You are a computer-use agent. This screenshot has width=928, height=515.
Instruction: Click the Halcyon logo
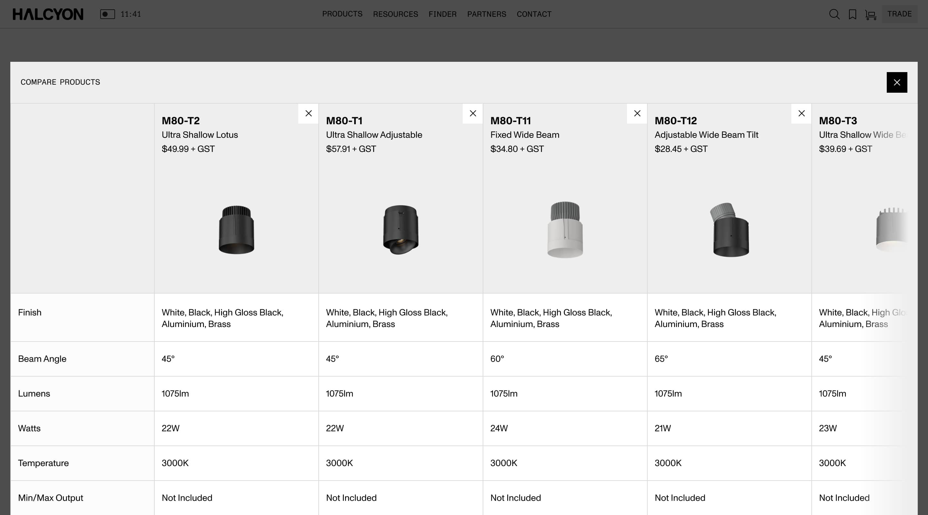coord(48,14)
